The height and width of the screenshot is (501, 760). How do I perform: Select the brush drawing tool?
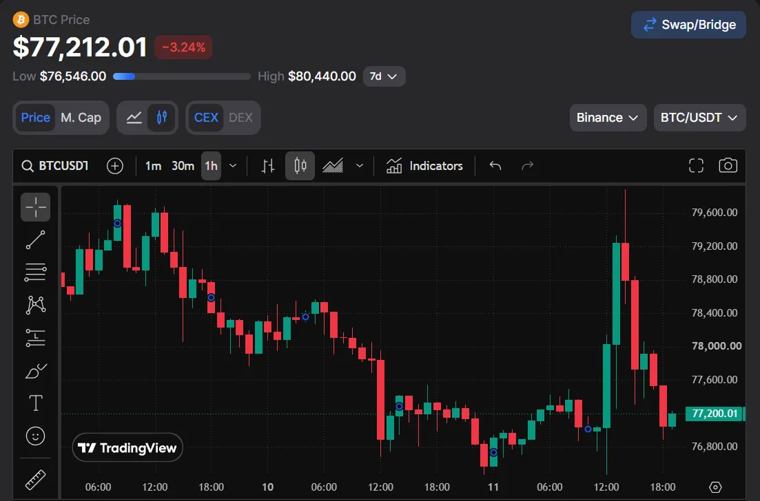[35, 371]
